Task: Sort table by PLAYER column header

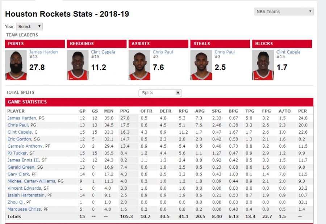Action: [16, 111]
